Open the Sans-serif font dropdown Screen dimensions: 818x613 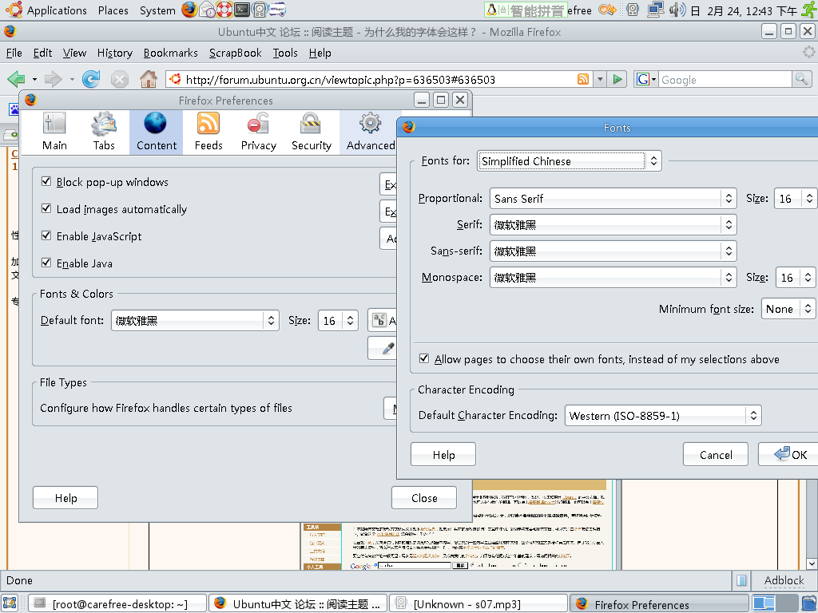pos(613,251)
